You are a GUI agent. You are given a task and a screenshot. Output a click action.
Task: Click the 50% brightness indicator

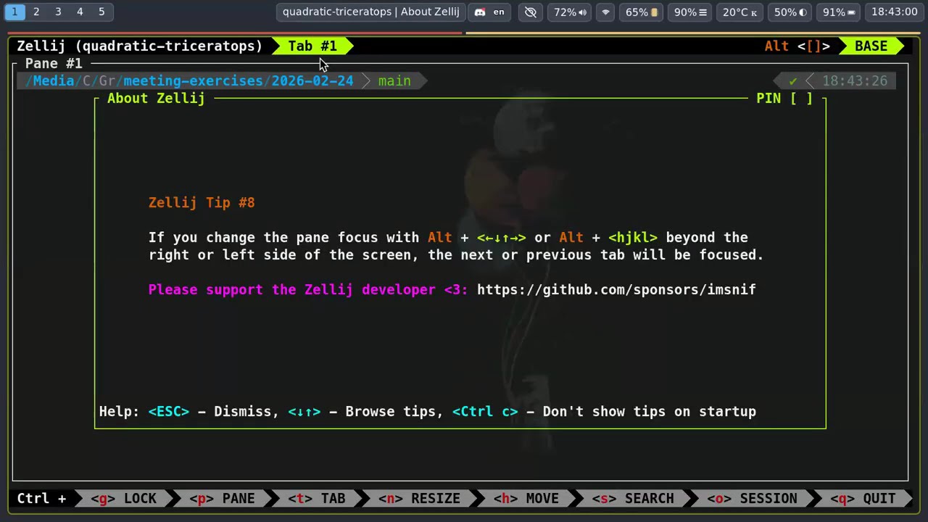click(x=790, y=12)
